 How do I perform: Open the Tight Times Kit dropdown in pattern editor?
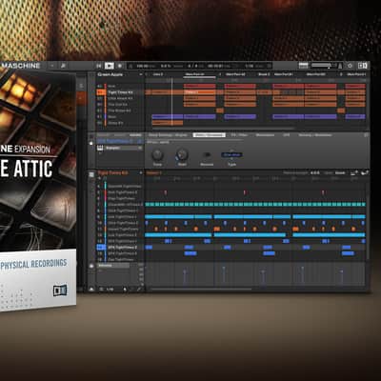(x=141, y=172)
